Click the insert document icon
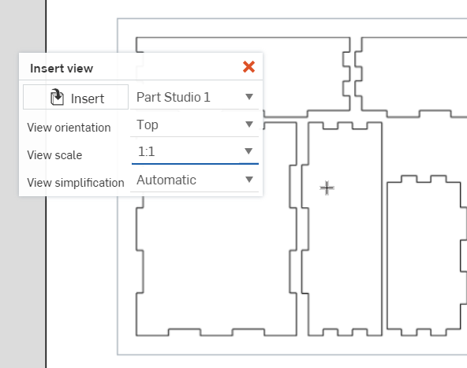 [57, 97]
